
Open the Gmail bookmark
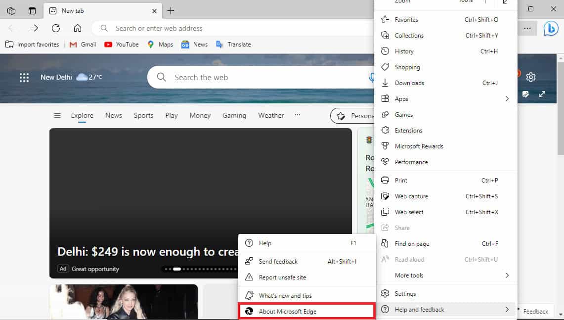tap(83, 45)
